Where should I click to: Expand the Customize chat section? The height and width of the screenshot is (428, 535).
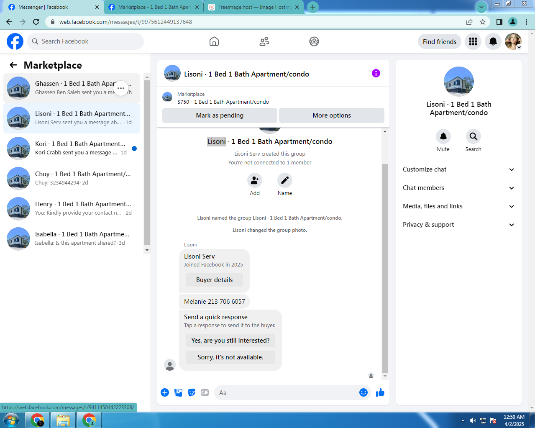459,169
